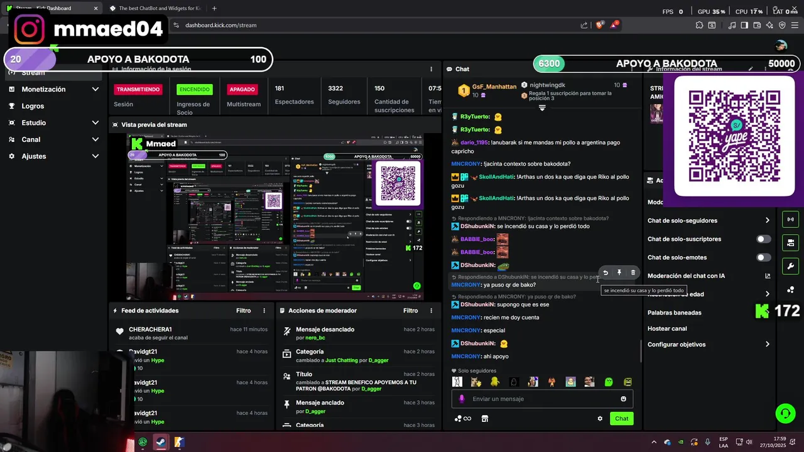Open Brave Shields lion icon

click(600, 25)
